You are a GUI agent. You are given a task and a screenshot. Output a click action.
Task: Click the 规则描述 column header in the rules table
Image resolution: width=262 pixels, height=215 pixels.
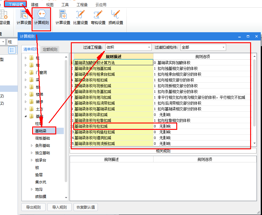(114, 57)
